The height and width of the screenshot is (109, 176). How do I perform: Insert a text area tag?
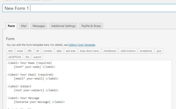(71, 51)
